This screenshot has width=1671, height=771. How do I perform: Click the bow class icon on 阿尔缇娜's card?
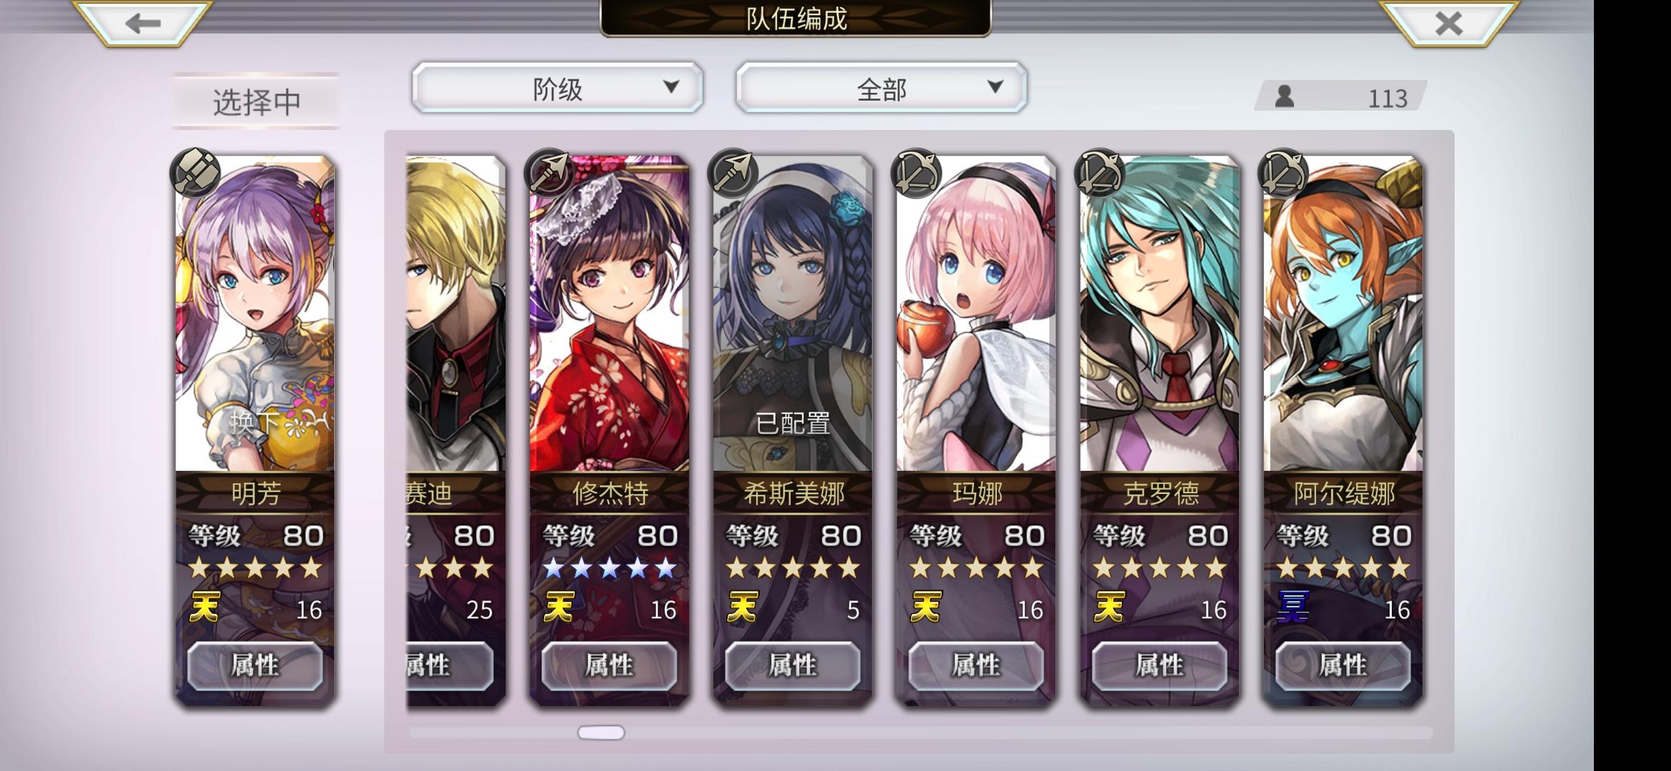1283,173
